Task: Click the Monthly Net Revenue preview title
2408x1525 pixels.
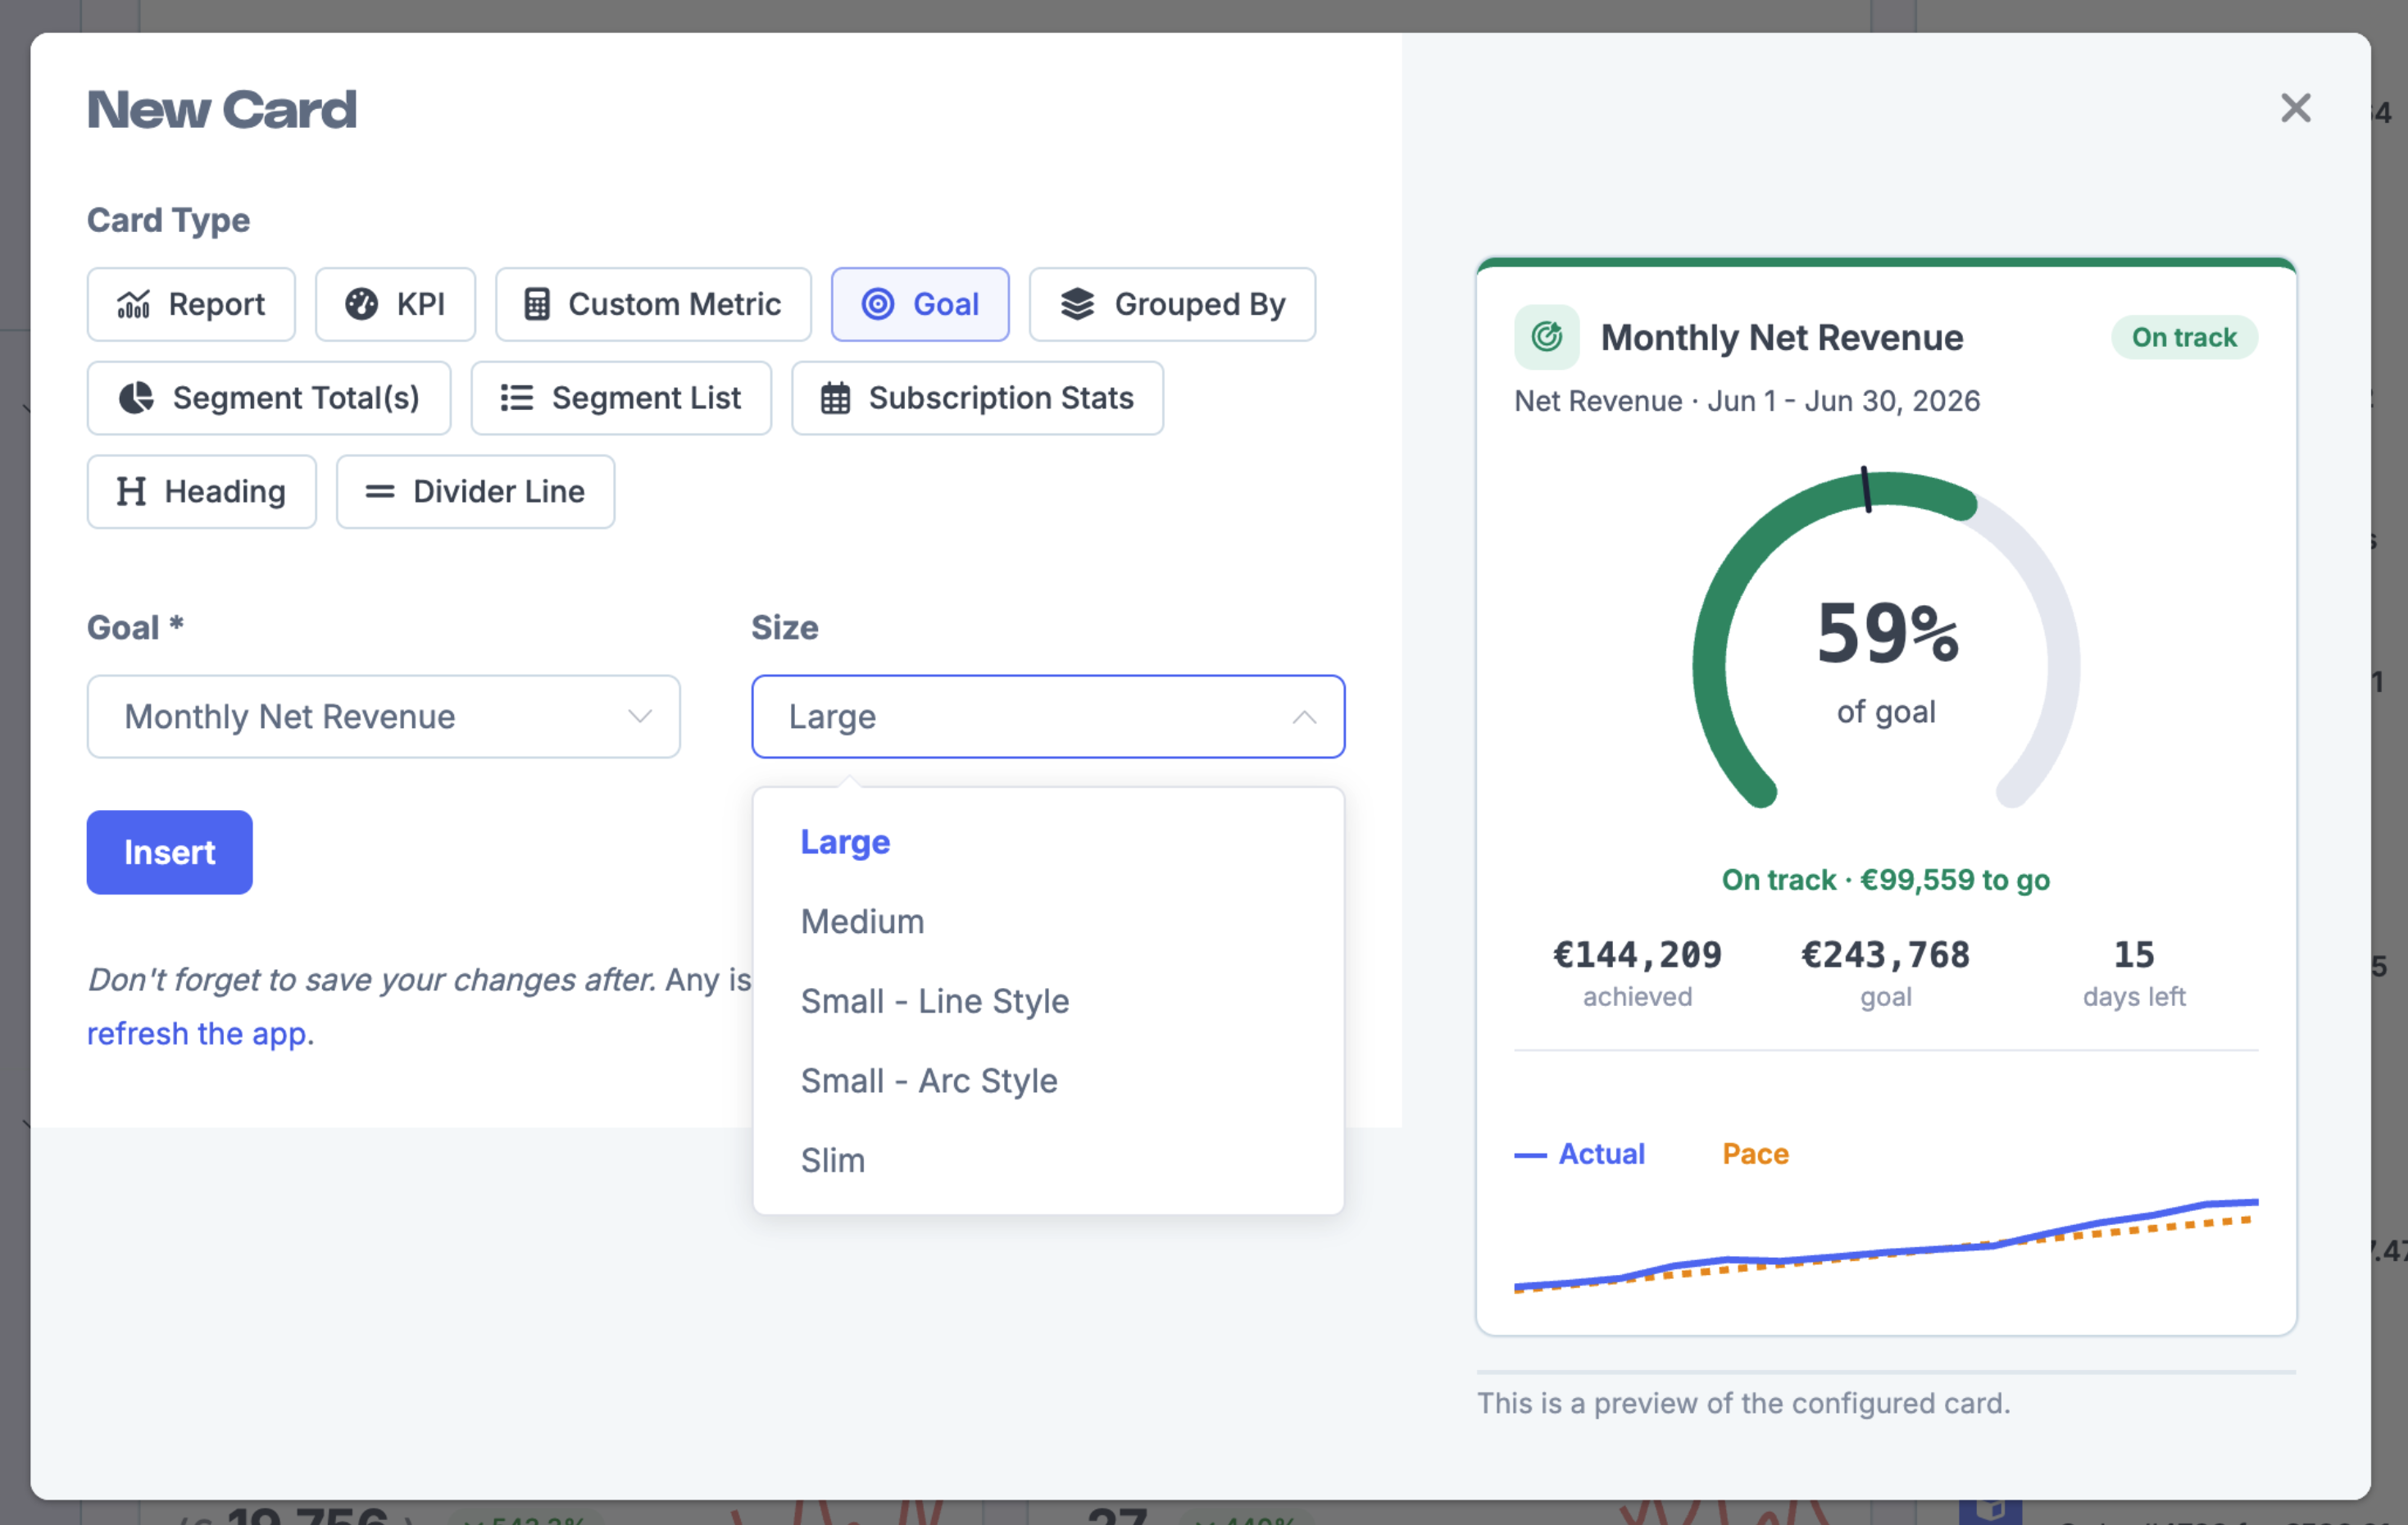Action: click(1781, 339)
